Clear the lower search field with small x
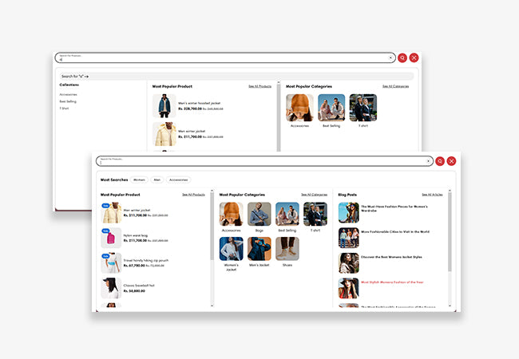The image size is (519, 359). click(x=428, y=161)
